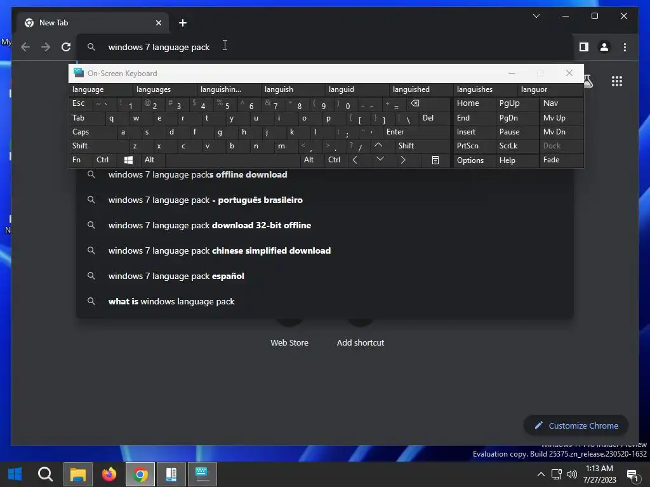
Task: Select suggestion 'download 32-bit offline'
Action: [324, 225]
